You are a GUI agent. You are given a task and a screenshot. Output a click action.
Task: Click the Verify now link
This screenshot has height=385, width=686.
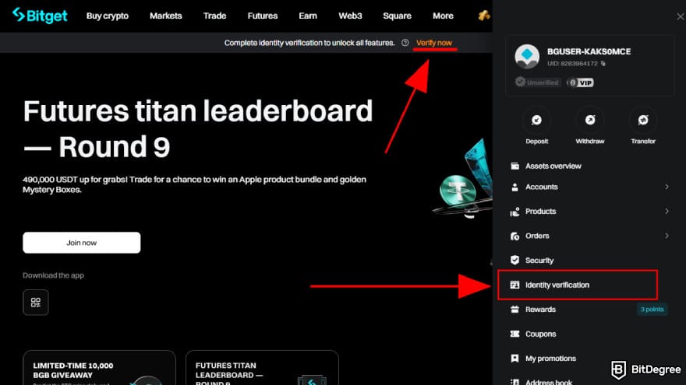[434, 43]
